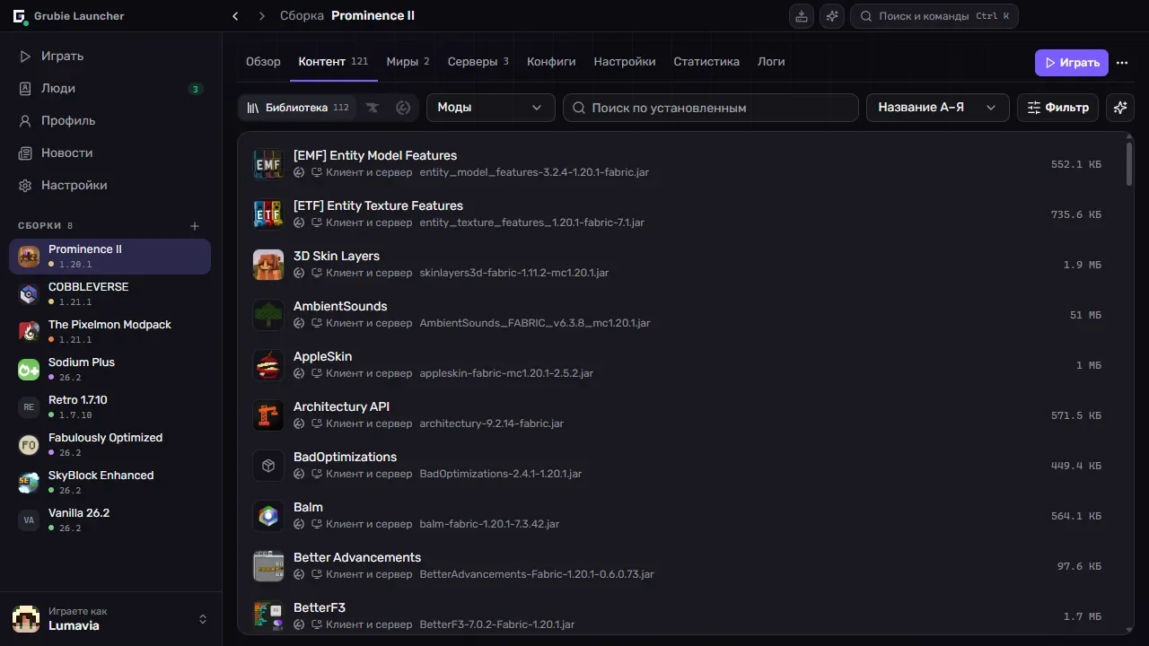Open Настройки in the left sidebar
This screenshot has width=1149, height=646.
tap(110, 185)
